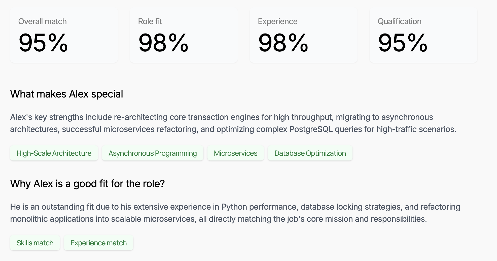The width and height of the screenshot is (497, 261).
Task: Click the "What makes Alex special" heading
Action: tap(66, 94)
